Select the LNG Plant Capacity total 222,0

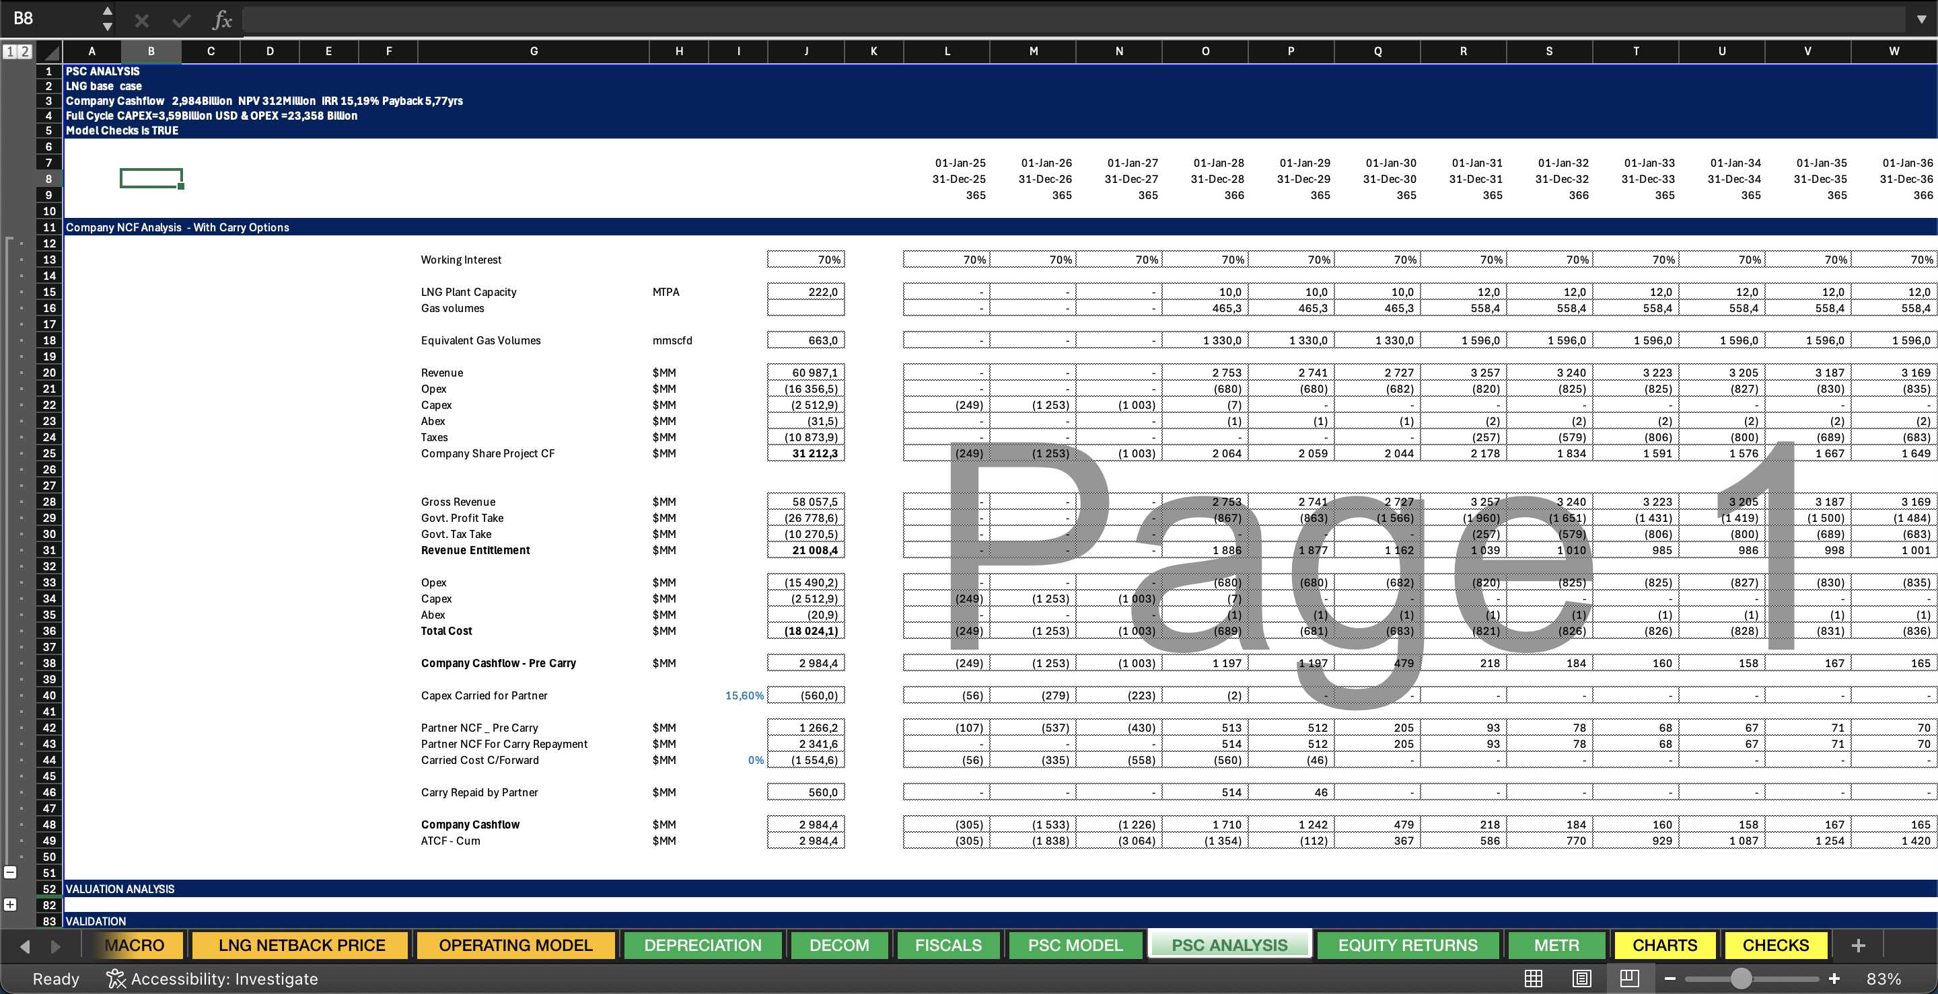(x=805, y=292)
